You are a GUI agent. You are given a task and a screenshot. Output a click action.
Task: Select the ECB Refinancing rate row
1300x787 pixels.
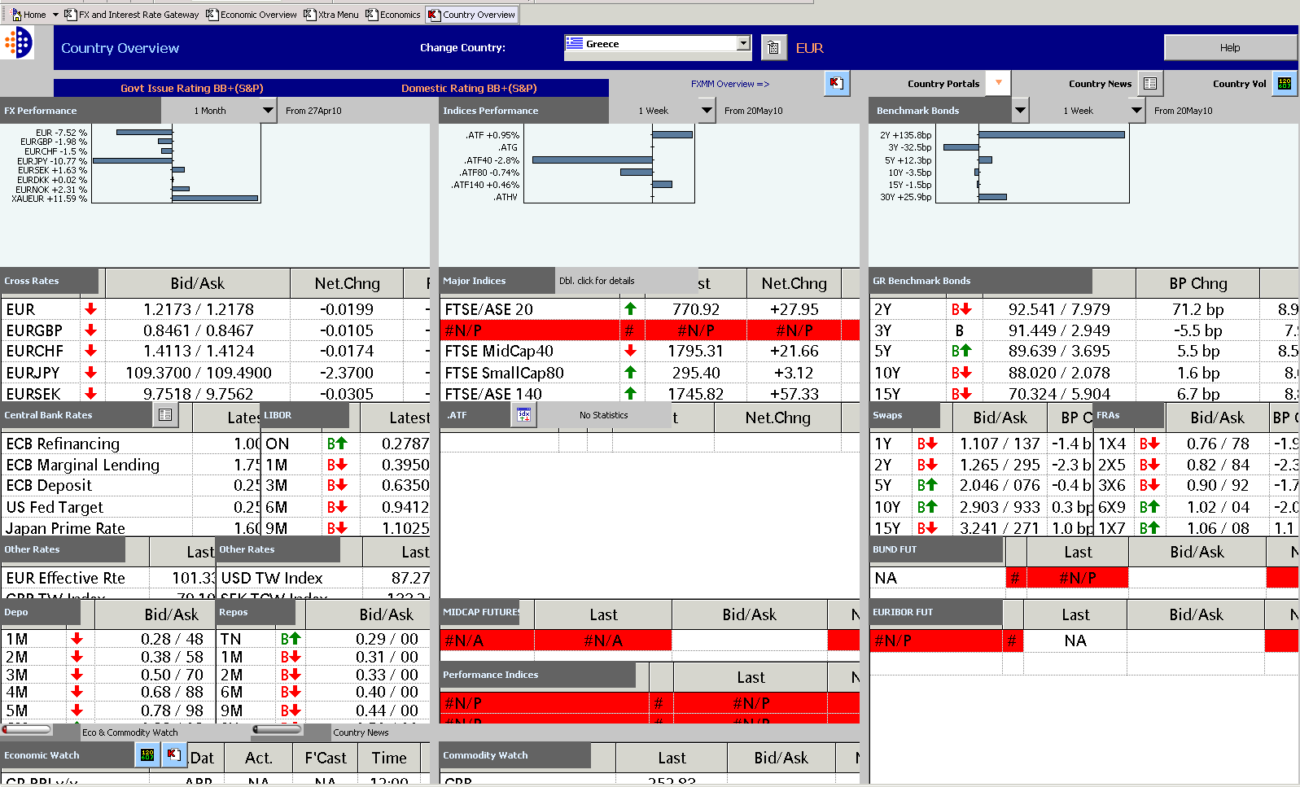[130, 444]
